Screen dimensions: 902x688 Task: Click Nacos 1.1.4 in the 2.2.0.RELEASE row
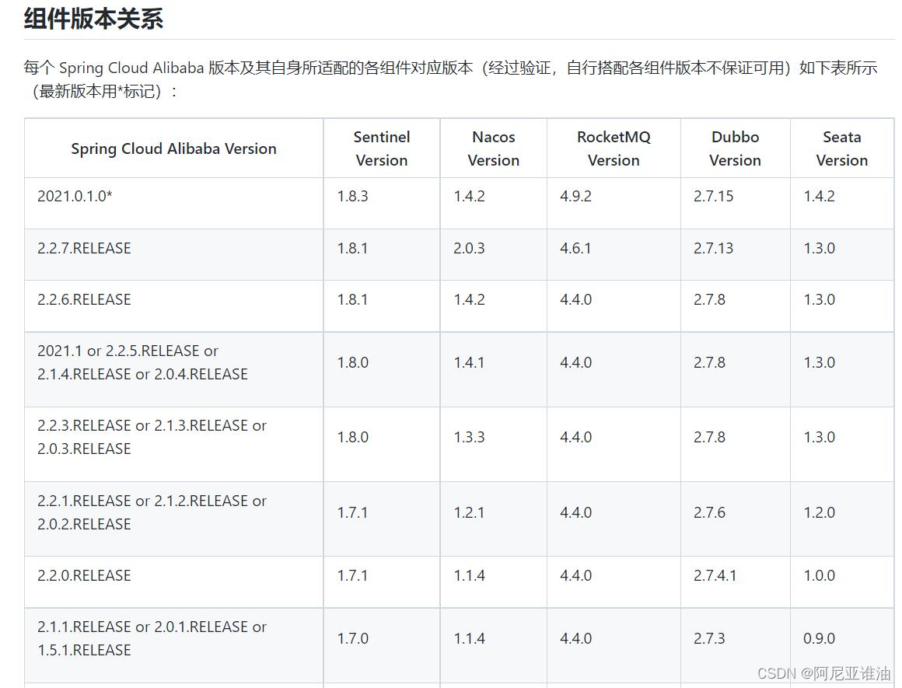tap(469, 575)
